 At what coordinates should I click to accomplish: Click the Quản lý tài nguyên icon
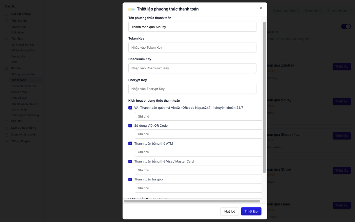click(x=6, y=135)
